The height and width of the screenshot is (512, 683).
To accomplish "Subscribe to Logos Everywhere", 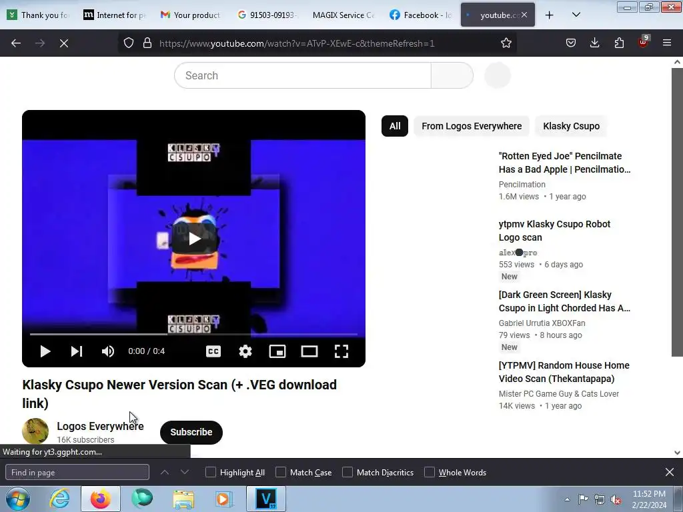I will tap(191, 432).
